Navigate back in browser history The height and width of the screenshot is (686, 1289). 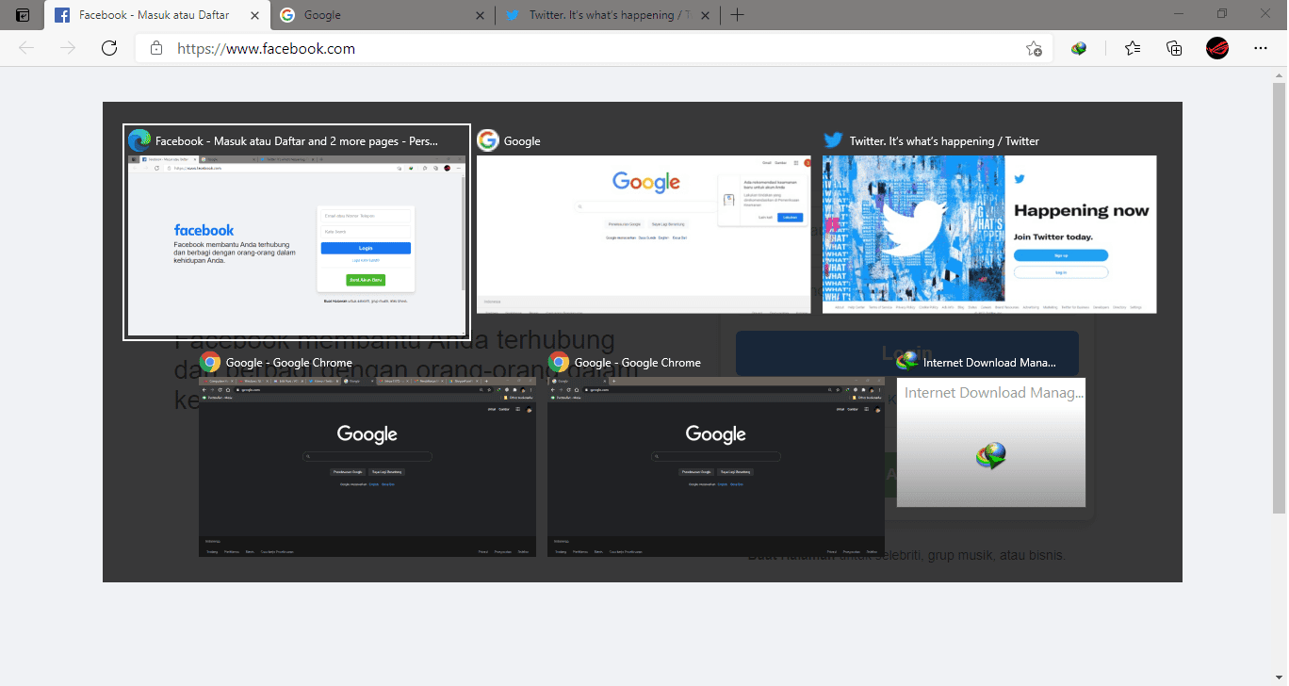pos(25,48)
